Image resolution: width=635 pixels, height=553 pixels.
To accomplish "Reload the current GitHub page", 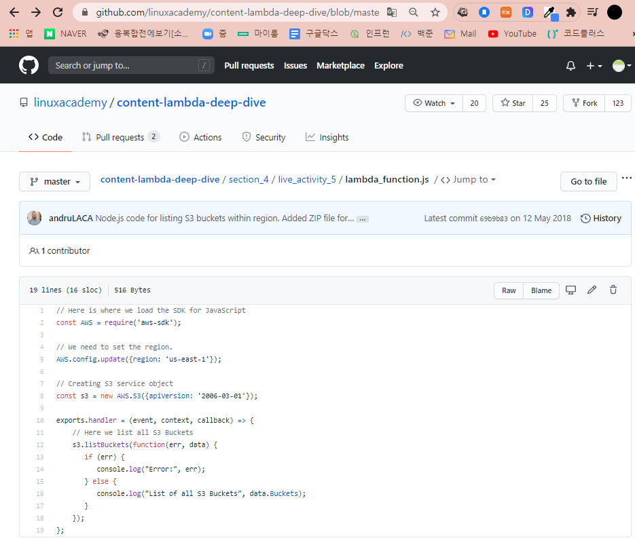I will coord(58,12).
